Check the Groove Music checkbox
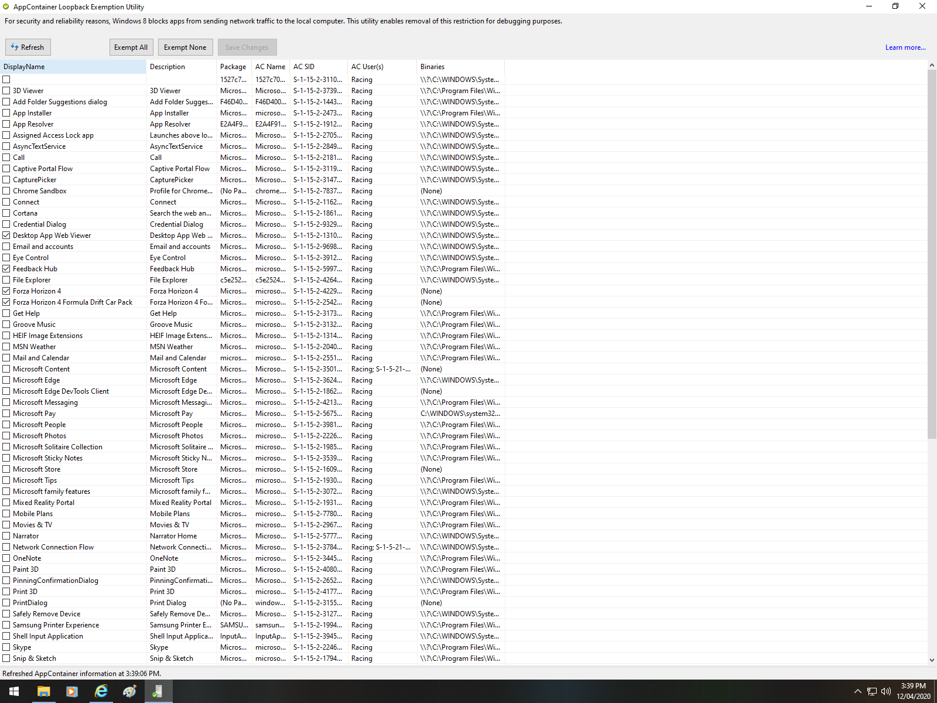This screenshot has width=937, height=703. (6, 325)
